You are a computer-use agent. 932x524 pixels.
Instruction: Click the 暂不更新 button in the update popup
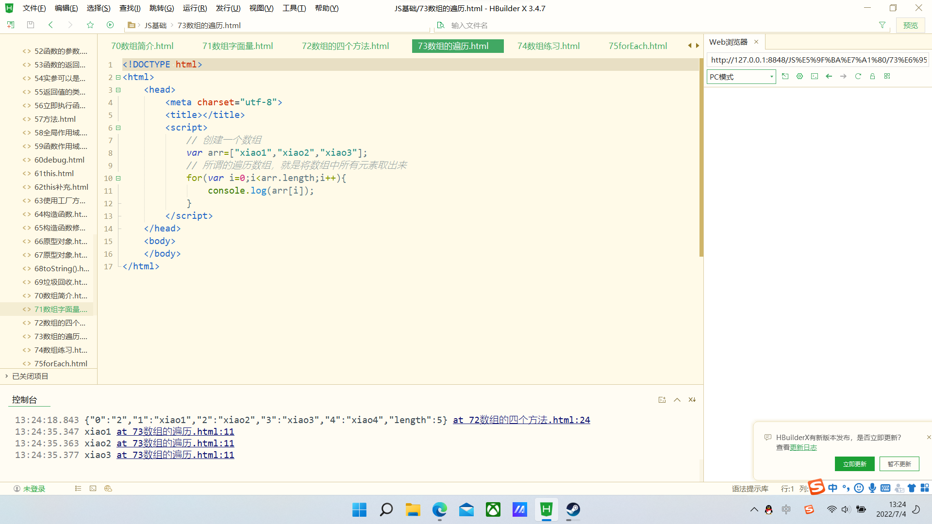click(899, 464)
